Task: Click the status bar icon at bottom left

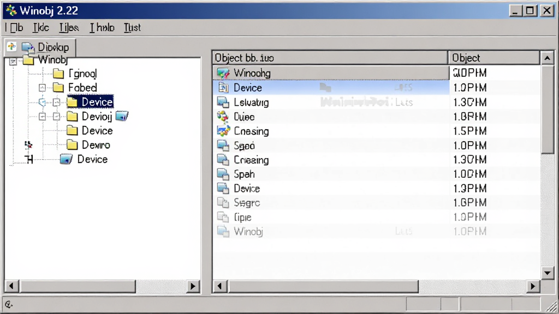Action: 9,304
